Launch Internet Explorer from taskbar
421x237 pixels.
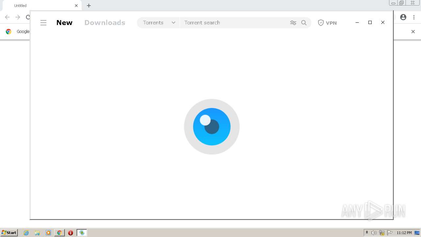pos(26,233)
